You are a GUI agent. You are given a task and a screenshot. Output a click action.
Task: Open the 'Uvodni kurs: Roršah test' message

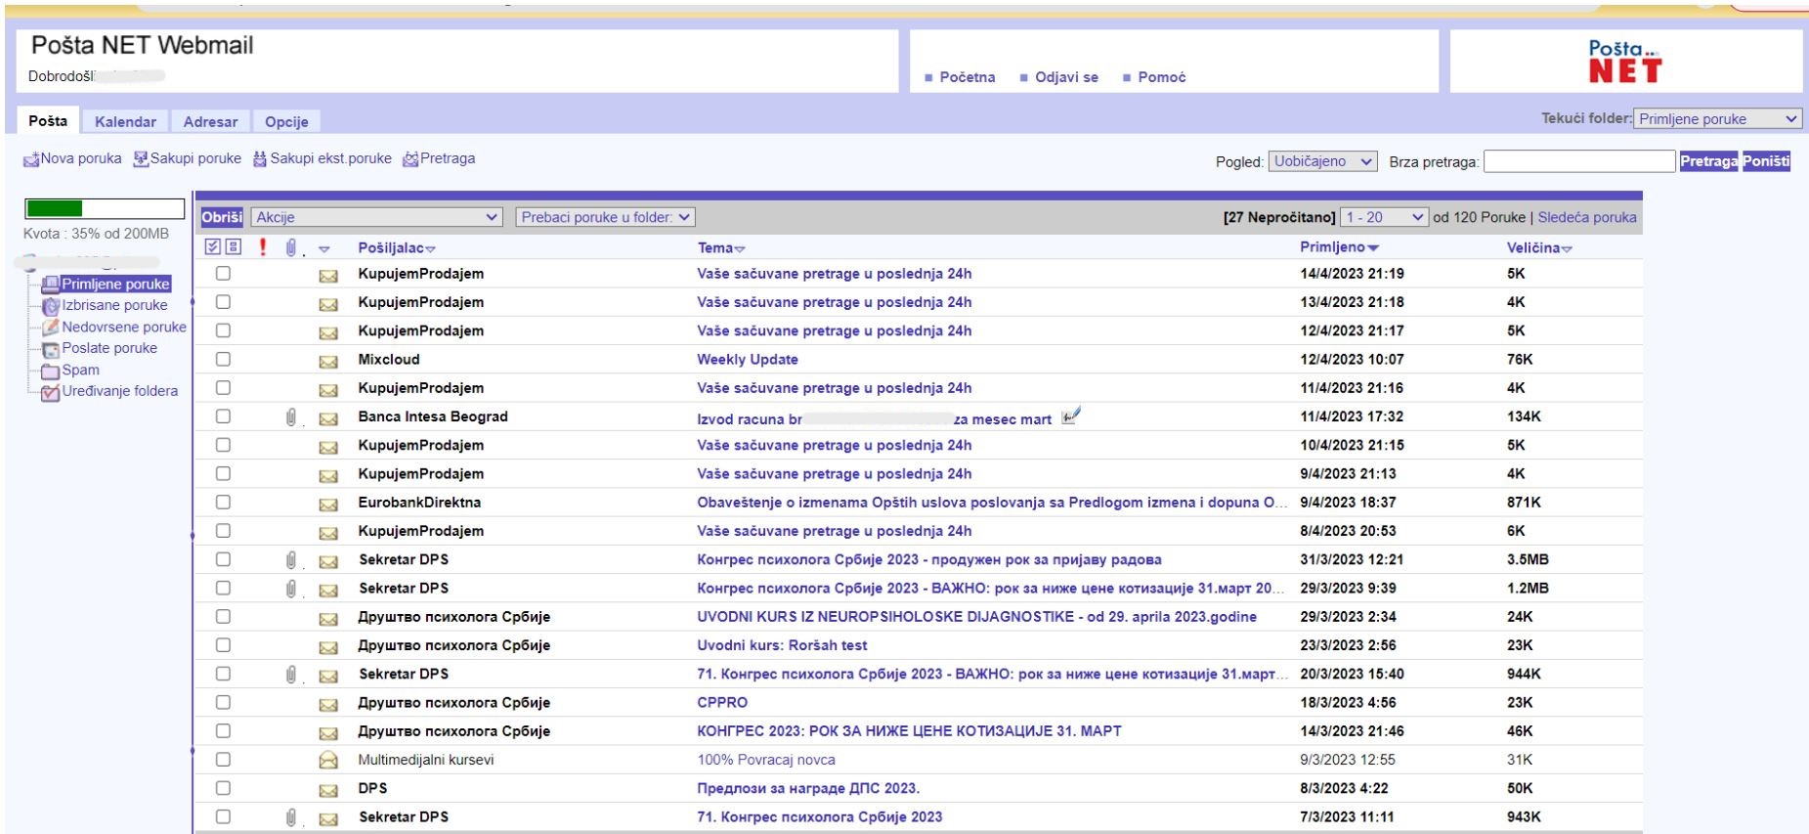(782, 645)
